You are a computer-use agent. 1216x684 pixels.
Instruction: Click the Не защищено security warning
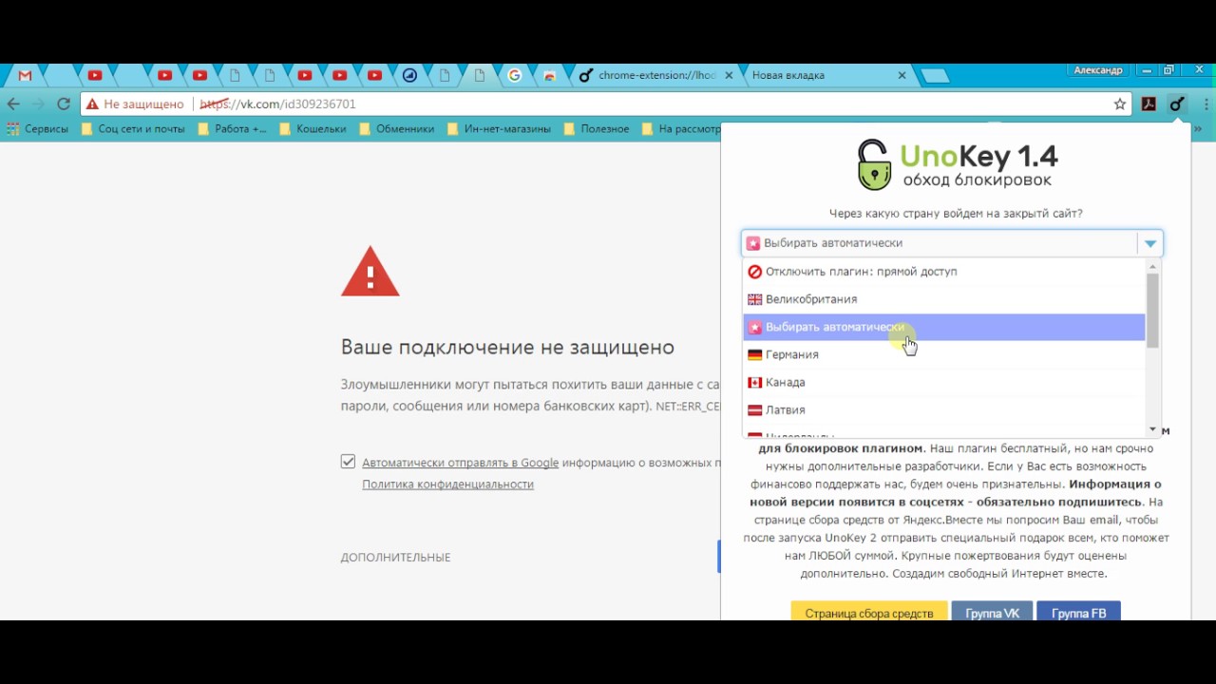click(x=135, y=104)
